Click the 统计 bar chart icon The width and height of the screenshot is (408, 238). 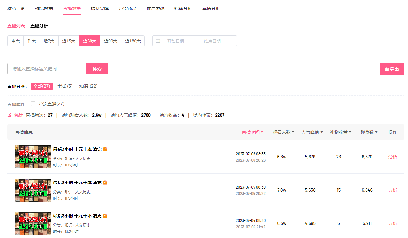[9, 115]
